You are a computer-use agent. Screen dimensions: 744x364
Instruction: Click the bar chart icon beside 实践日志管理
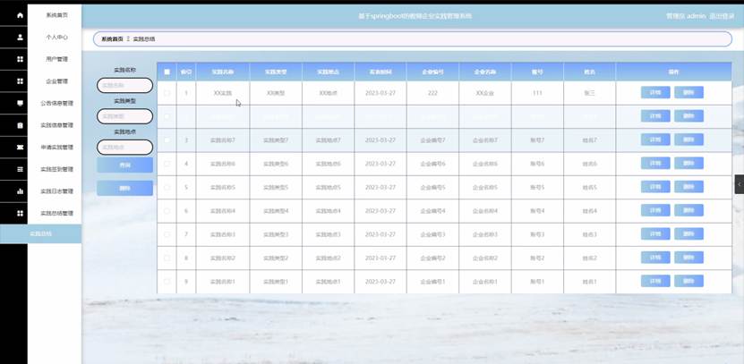coord(20,191)
